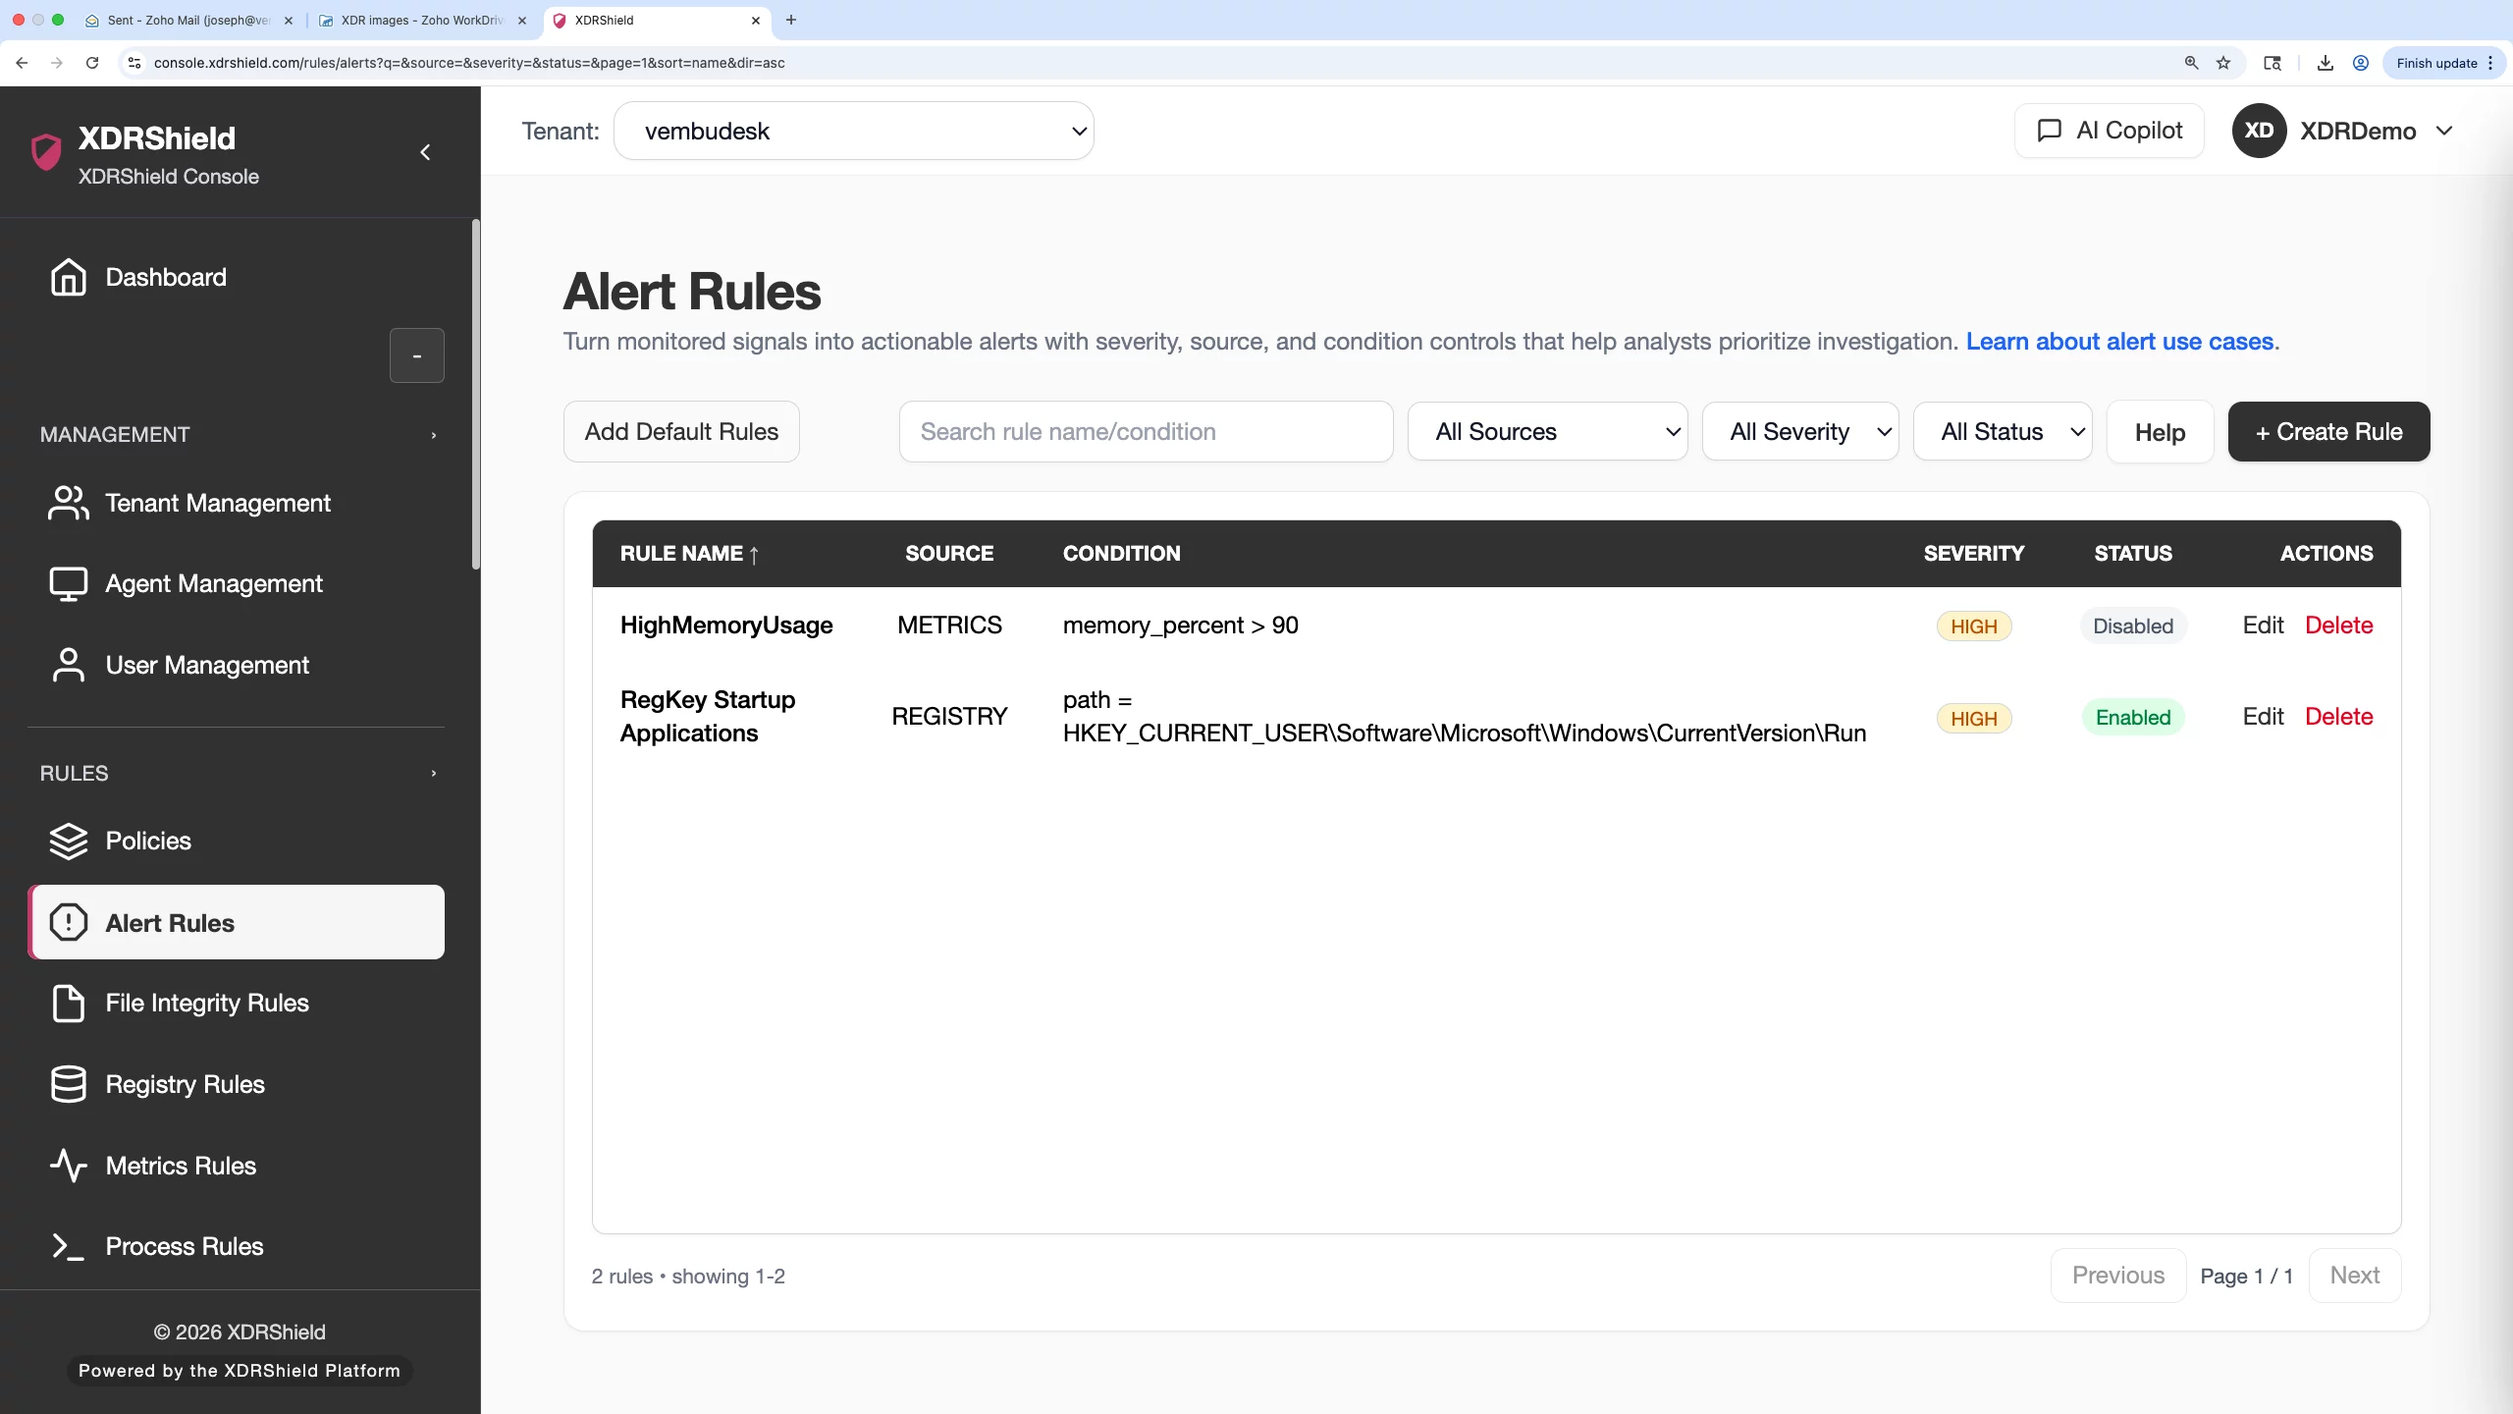Delete the HighMemoryUsage rule
Viewport: 2513px width, 1414px height.
2338,625
